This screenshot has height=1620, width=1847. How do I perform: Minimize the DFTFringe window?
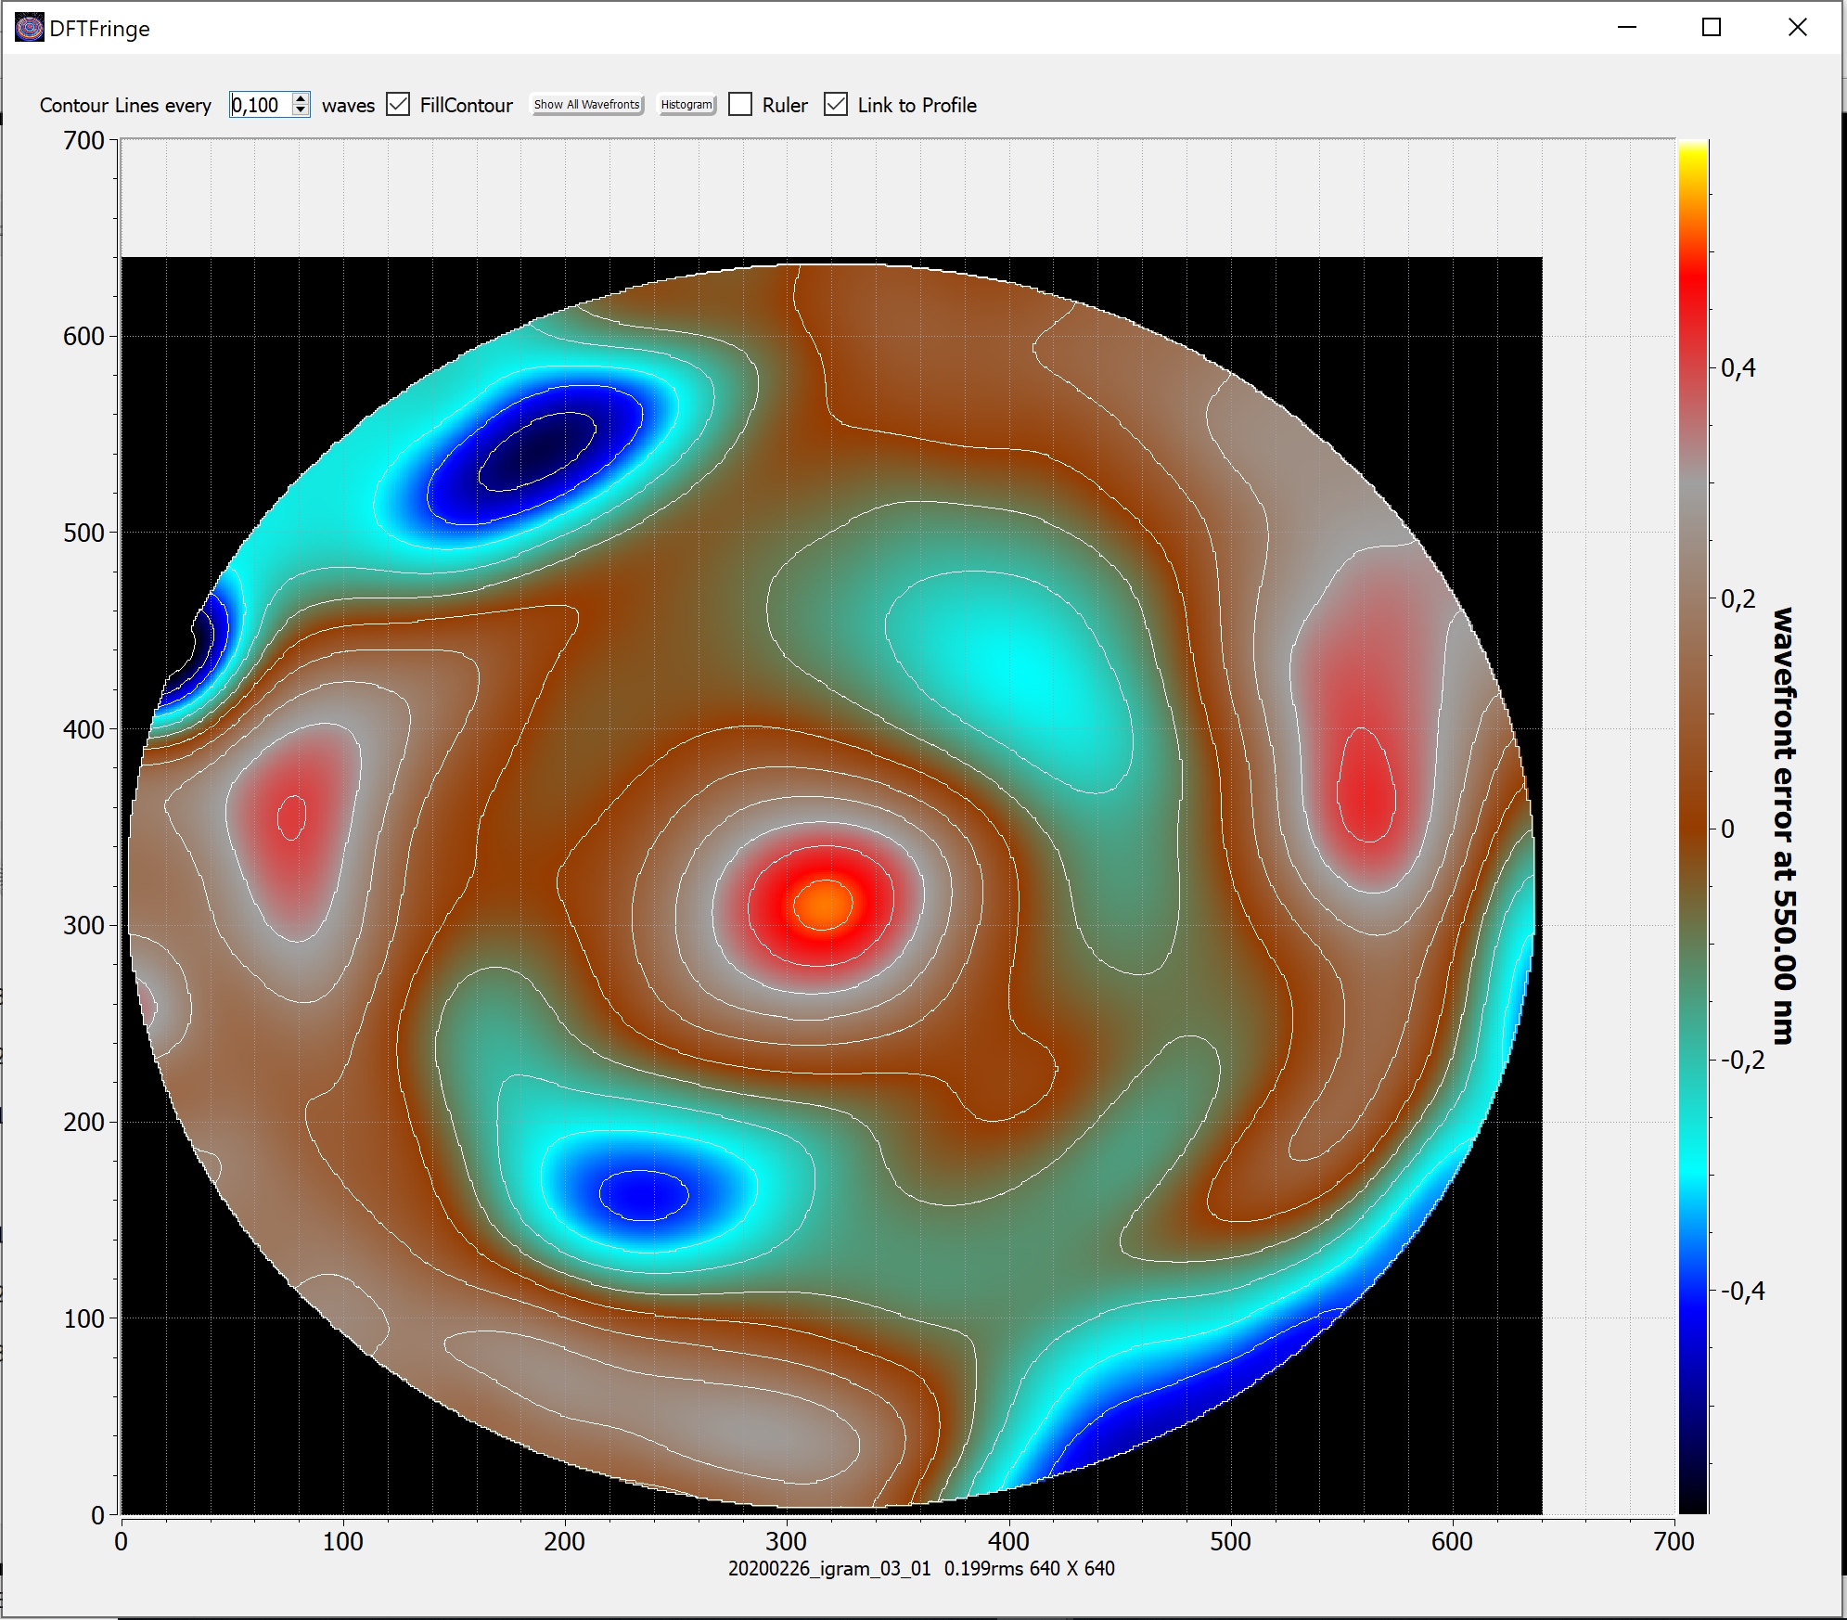point(1627,28)
